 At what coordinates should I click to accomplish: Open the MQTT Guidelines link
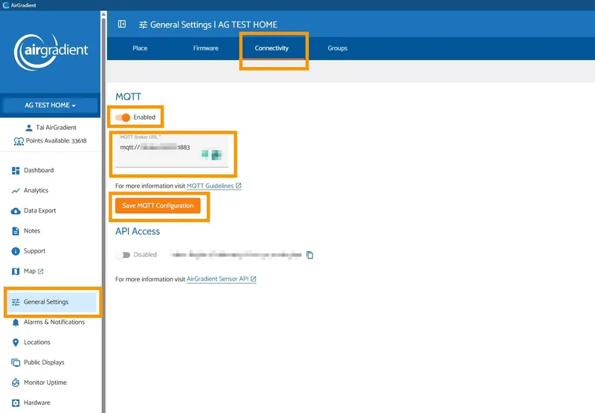coord(214,186)
